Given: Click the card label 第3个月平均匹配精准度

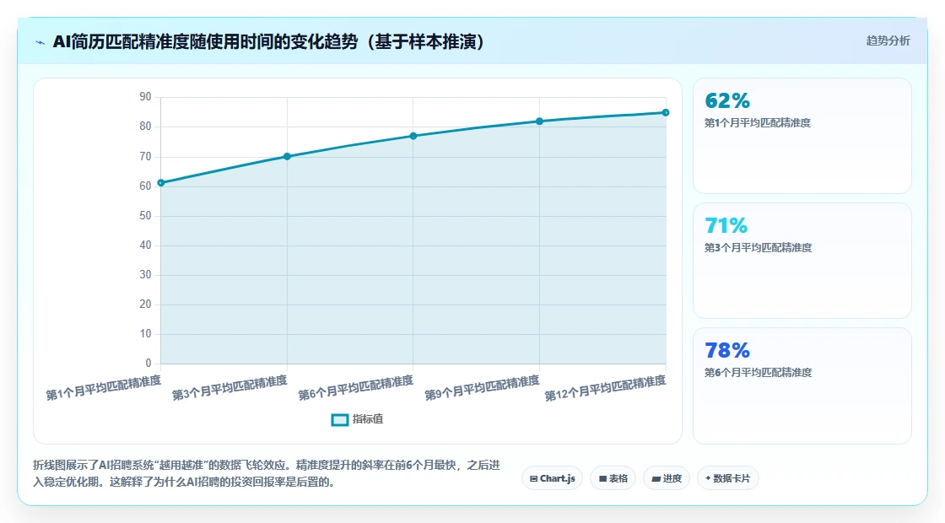Looking at the screenshot, I should tap(759, 248).
